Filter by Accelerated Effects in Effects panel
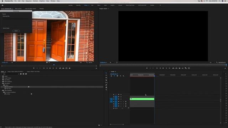The height and width of the screenshot is (128, 228). point(21,74)
